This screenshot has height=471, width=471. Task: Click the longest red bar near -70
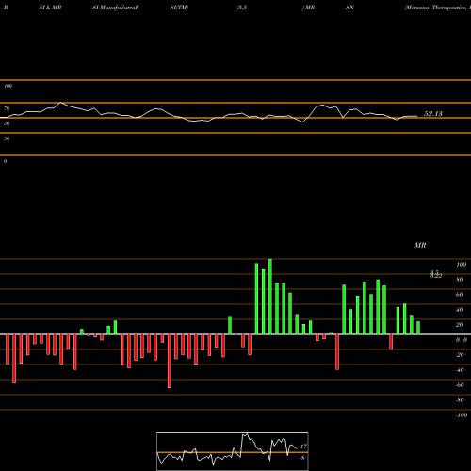(x=170, y=361)
